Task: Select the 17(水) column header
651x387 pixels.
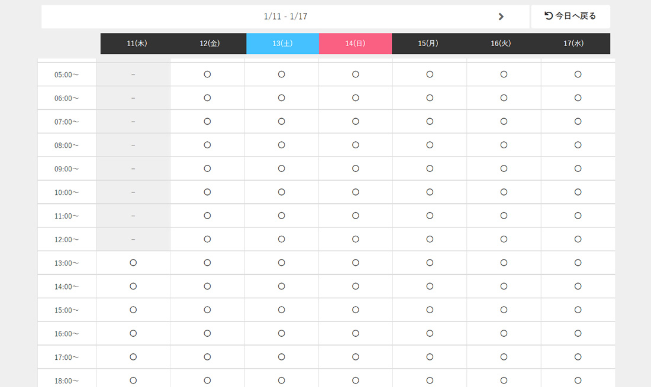Action: click(573, 44)
